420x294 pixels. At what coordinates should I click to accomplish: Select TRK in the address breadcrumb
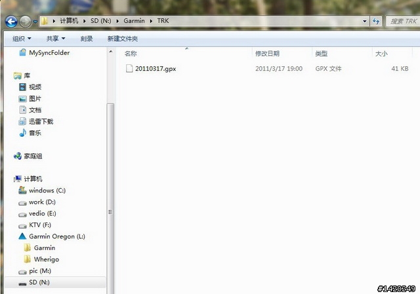tap(163, 21)
